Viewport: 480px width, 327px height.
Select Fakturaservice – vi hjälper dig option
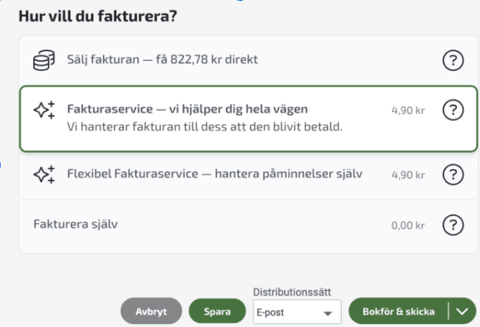(x=187, y=110)
